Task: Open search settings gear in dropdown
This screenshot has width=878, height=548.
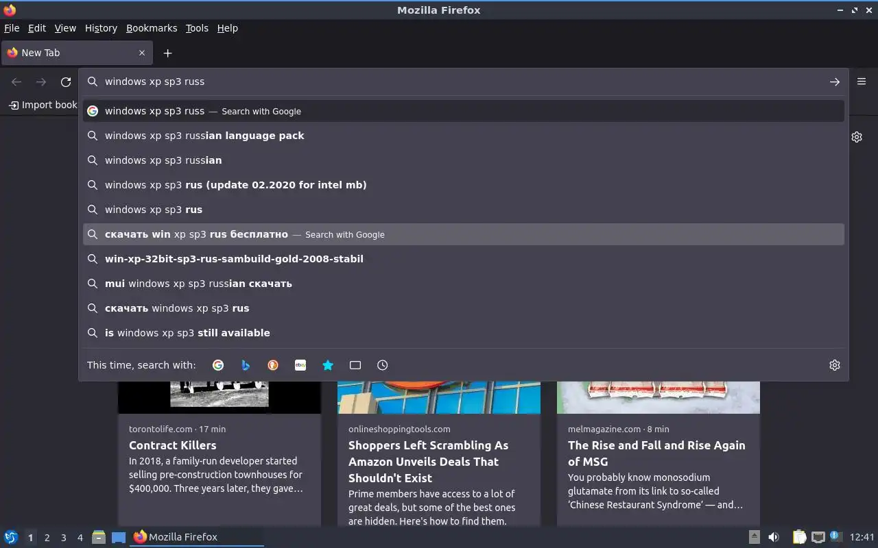Action: coord(835,365)
